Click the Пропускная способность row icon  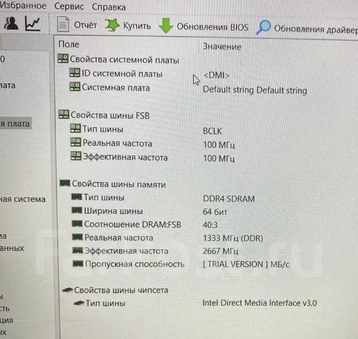[78, 264]
